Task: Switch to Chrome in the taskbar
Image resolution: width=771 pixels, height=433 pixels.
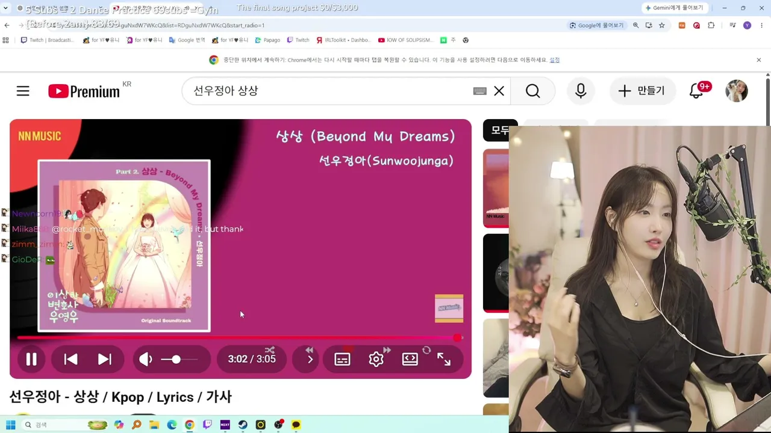Action: [190, 425]
